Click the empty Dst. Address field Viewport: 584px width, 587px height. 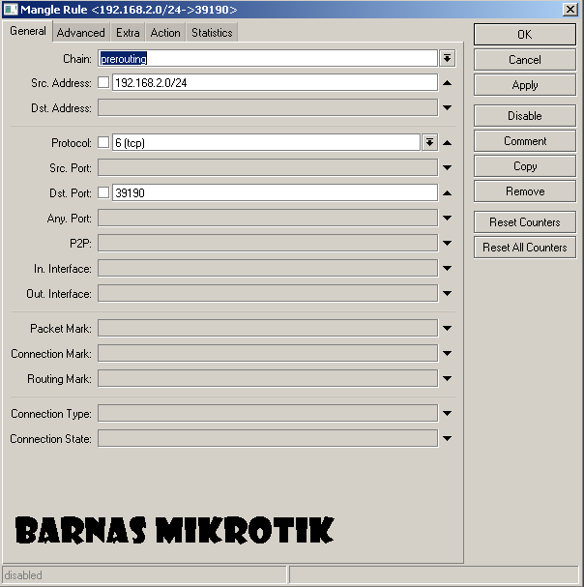pos(268,107)
